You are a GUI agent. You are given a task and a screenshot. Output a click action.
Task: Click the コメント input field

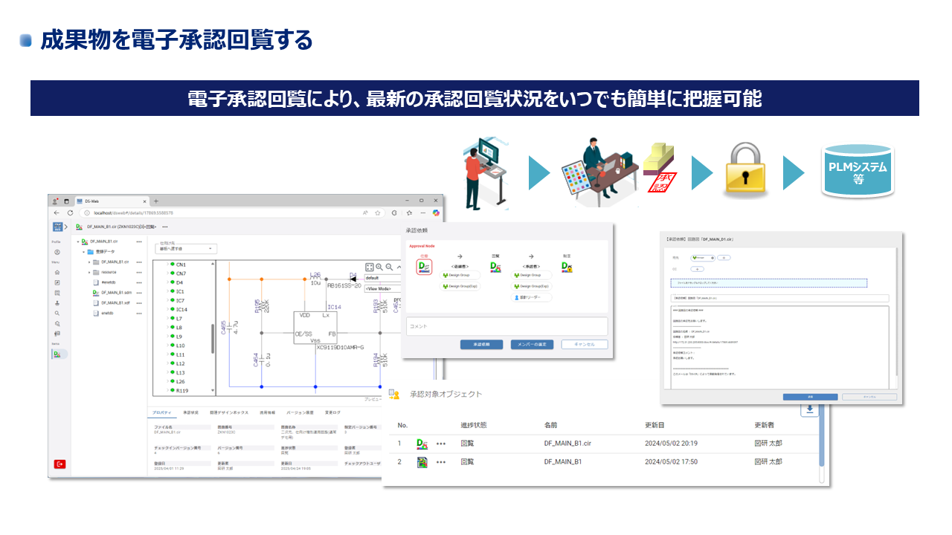coord(506,326)
